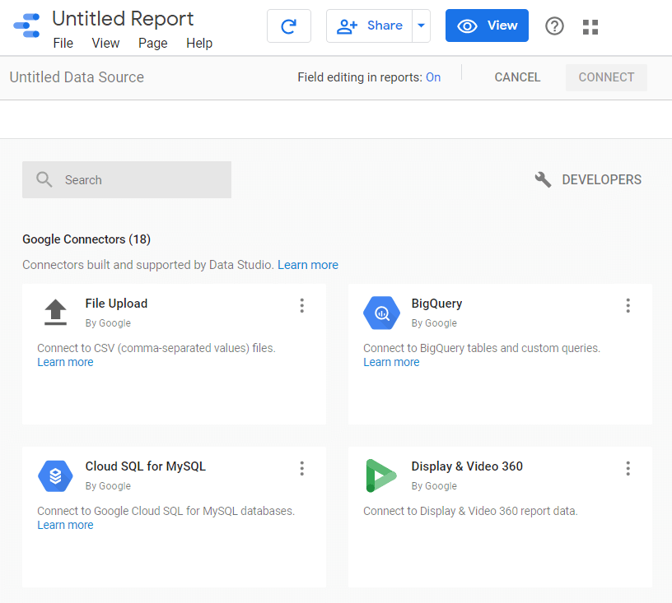
Task: Choose the Display & Video 360 icon
Action: (x=381, y=475)
